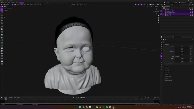Select the Annotate pencil tool
This screenshot has width=194, height=109.
point(2,26)
